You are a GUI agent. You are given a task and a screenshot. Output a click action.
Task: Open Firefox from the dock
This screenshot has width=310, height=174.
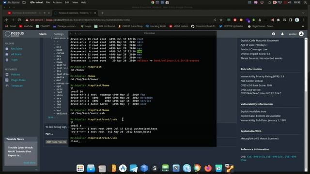[x=208, y=168]
